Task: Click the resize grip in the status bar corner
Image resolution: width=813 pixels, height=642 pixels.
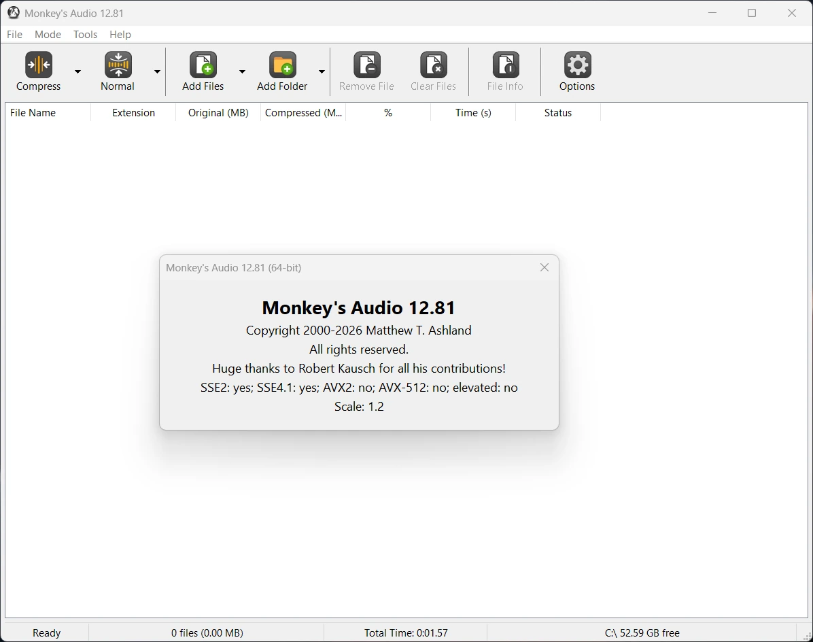Action: point(807,636)
